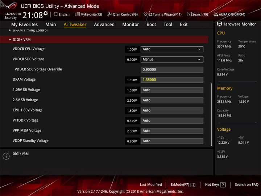Click the Hot Keys question mark icon
261x196 pixels.
[x=223, y=185]
